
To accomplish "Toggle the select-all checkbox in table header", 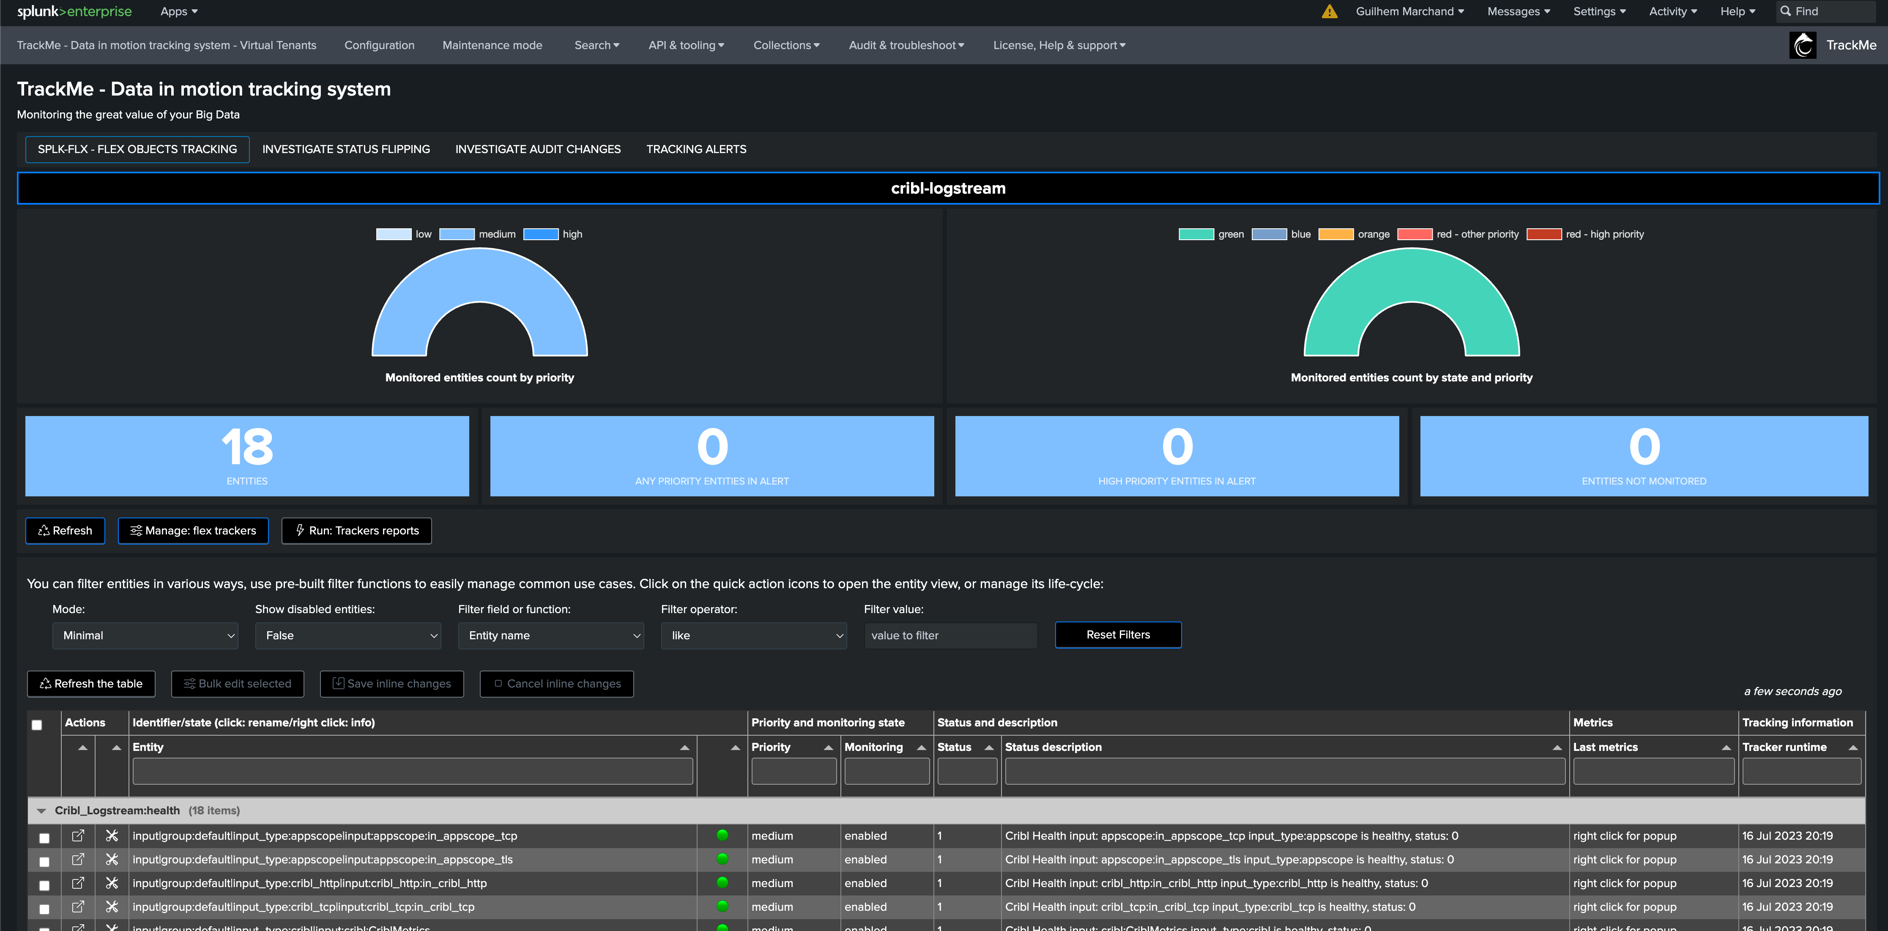I will [37, 724].
